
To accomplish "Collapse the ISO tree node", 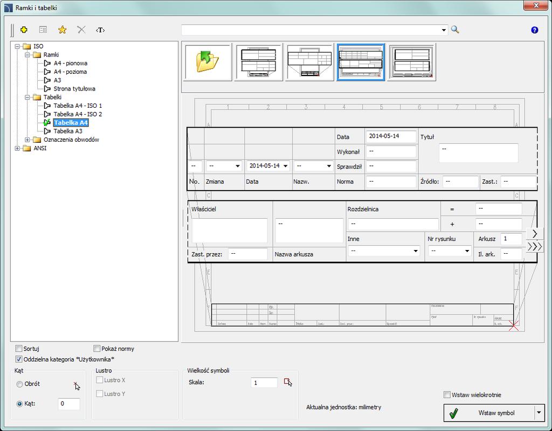I will [17, 46].
